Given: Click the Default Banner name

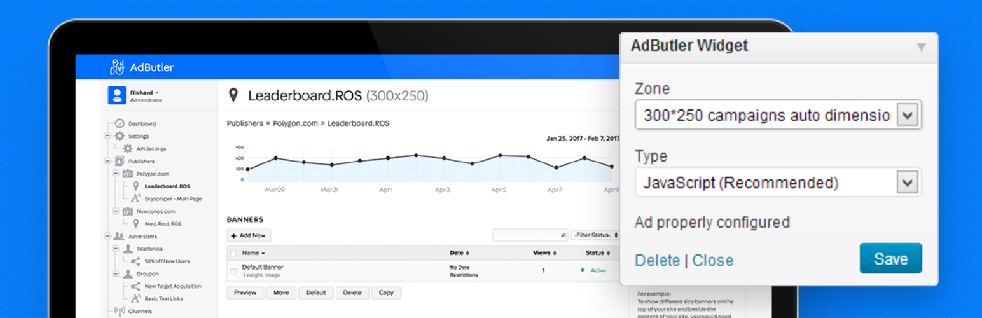Looking at the screenshot, I should [x=263, y=267].
